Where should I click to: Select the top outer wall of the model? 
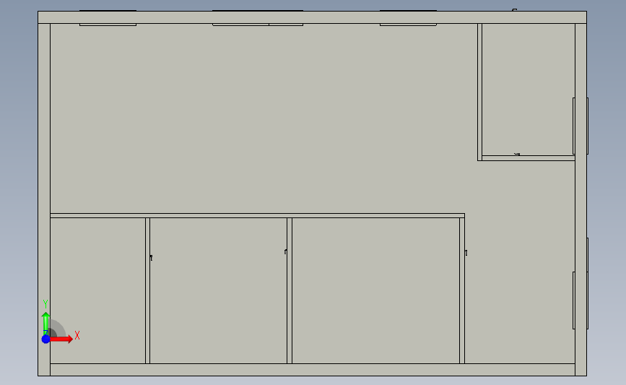[312, 17]
